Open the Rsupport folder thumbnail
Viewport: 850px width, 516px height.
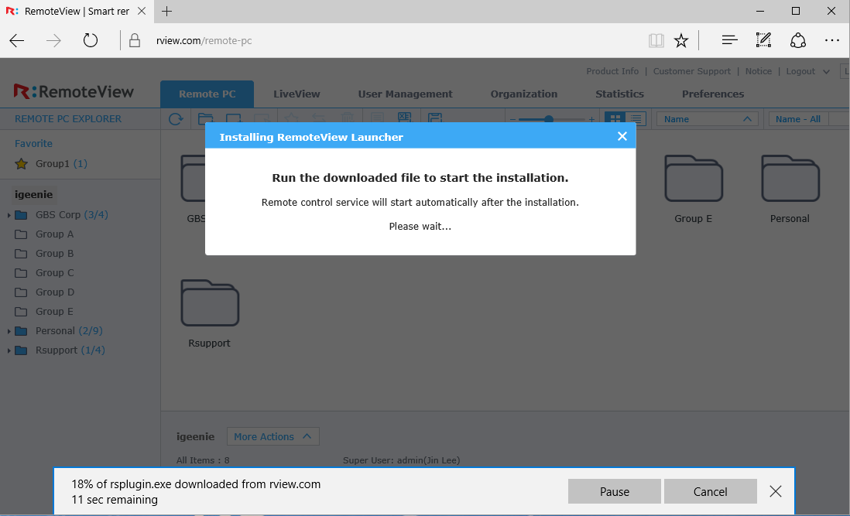[209, 302]
